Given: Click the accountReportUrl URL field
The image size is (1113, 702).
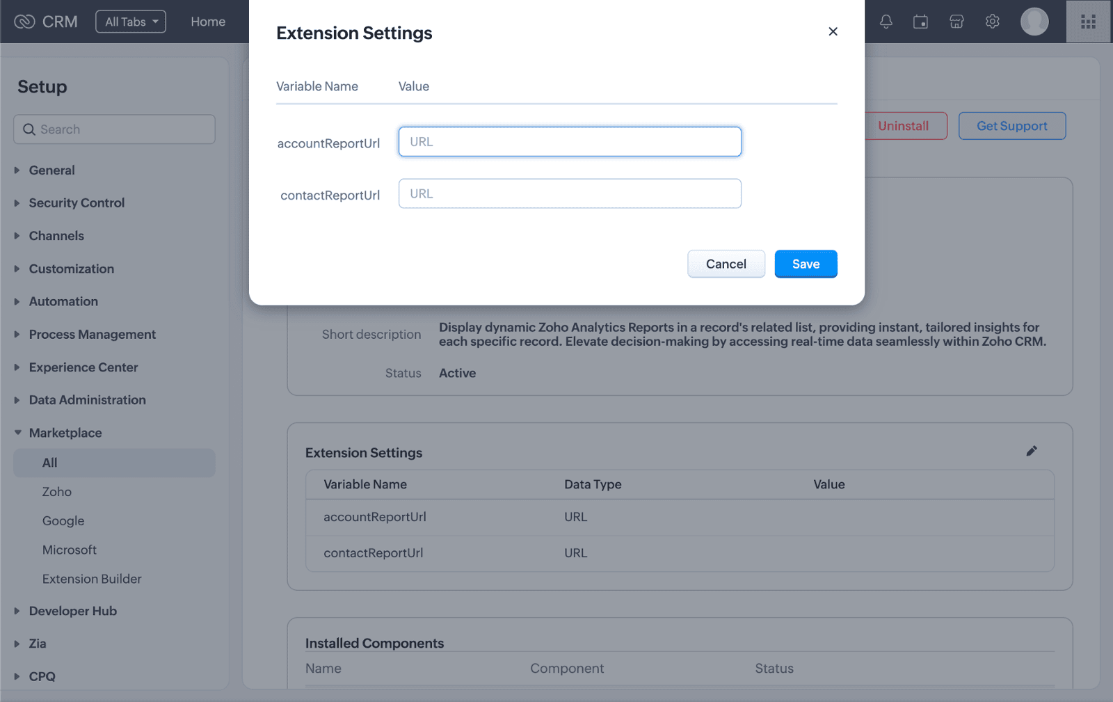Looking at the screenshot, I should tap(570, 142).
